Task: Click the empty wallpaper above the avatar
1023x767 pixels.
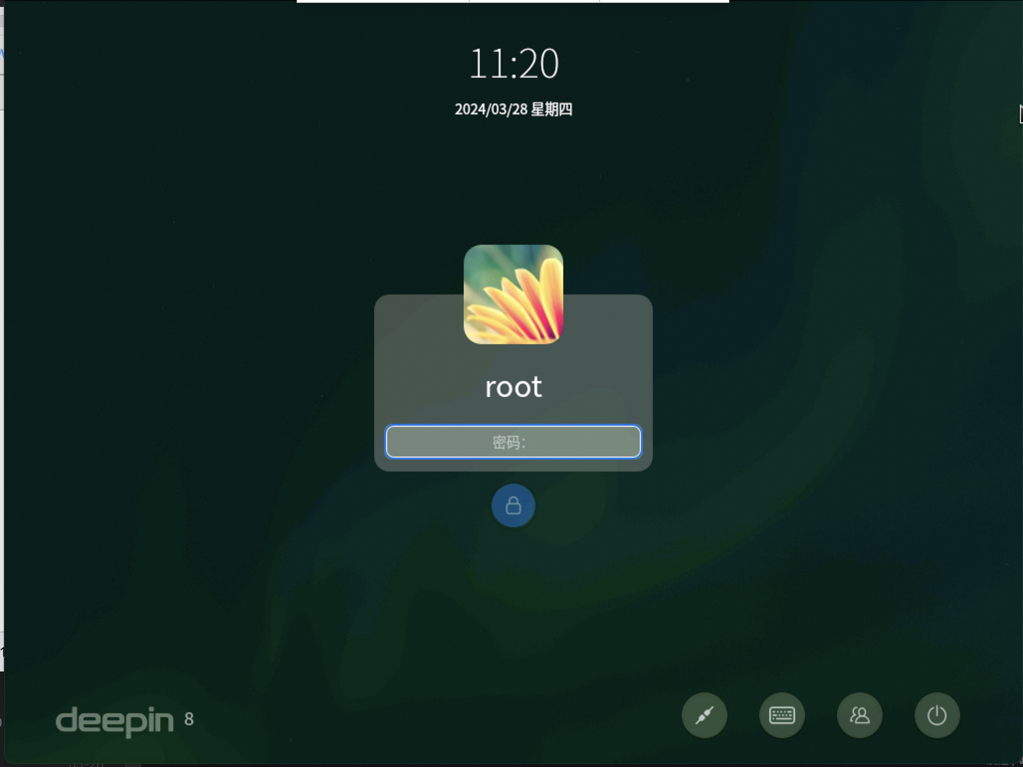Action: [x=513, y=189]
